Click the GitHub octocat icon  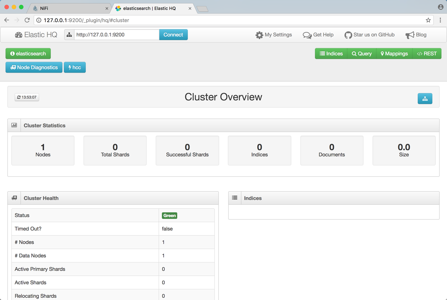[349, 35]
